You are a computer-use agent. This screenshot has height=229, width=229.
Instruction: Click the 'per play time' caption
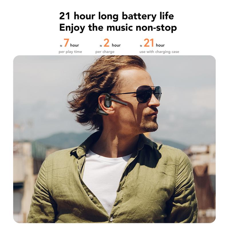[x=70, y=52]
